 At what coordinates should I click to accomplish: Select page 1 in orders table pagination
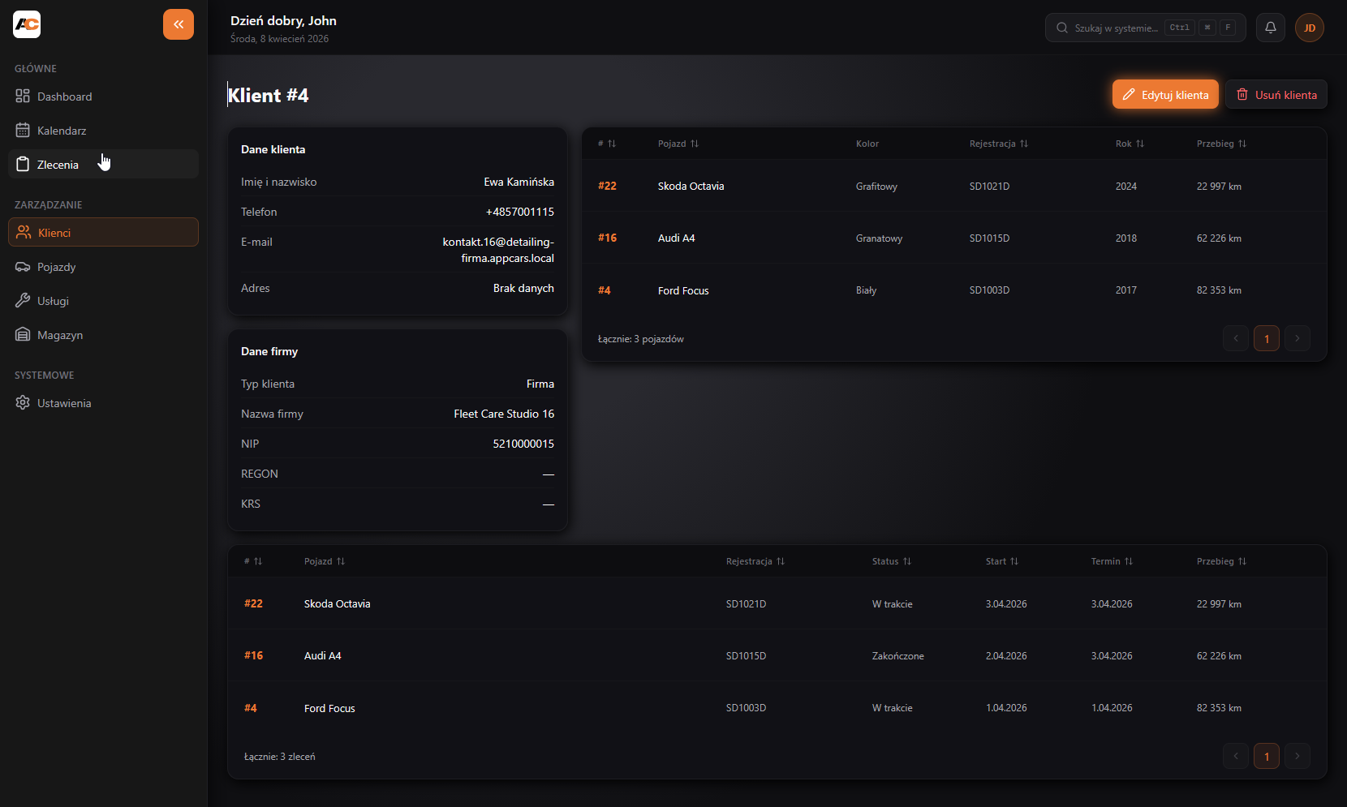pyautogui.click(x=1267, y=757)
